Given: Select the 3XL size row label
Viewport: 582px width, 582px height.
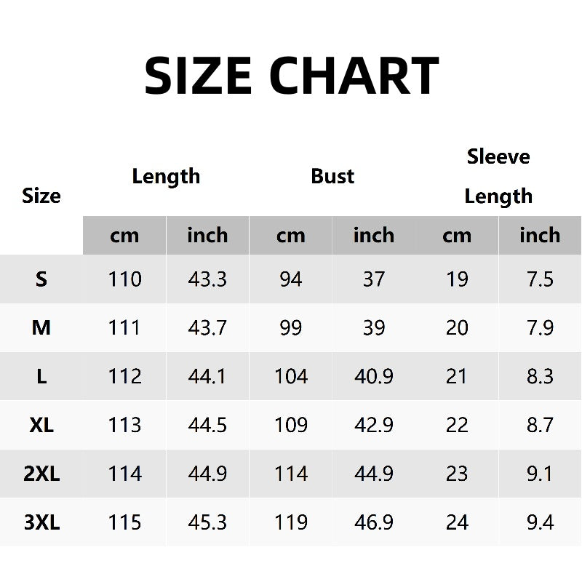Looking at the screenshot, I should pyautogui.click(x=41, y=522).
